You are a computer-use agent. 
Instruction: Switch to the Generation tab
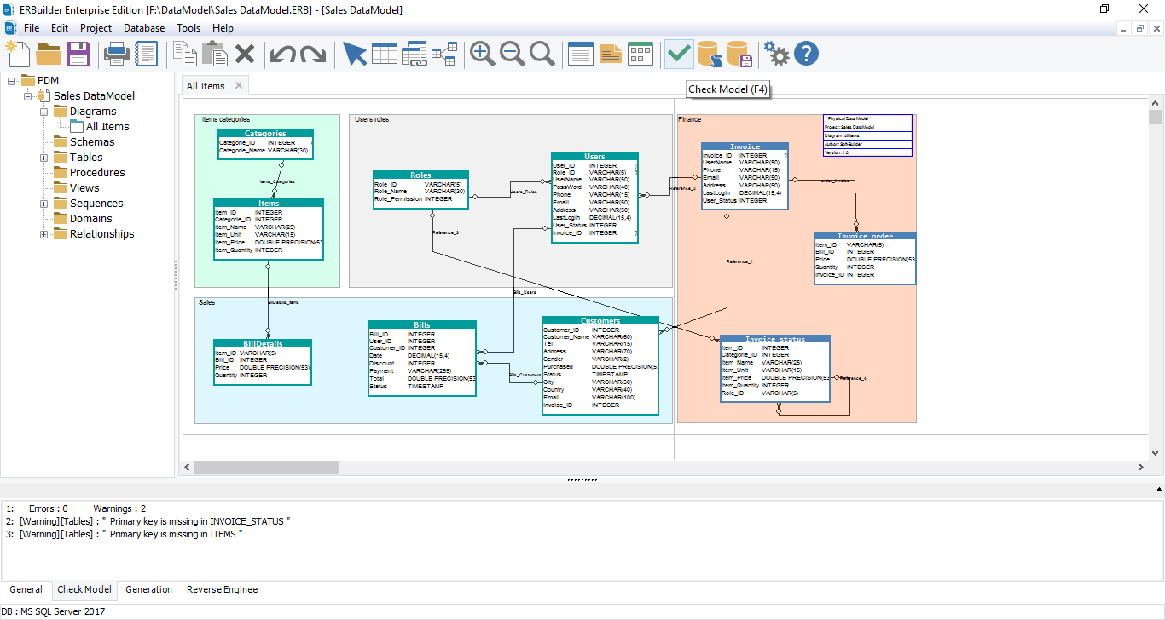pyautogui.click(x=148, y=589)
